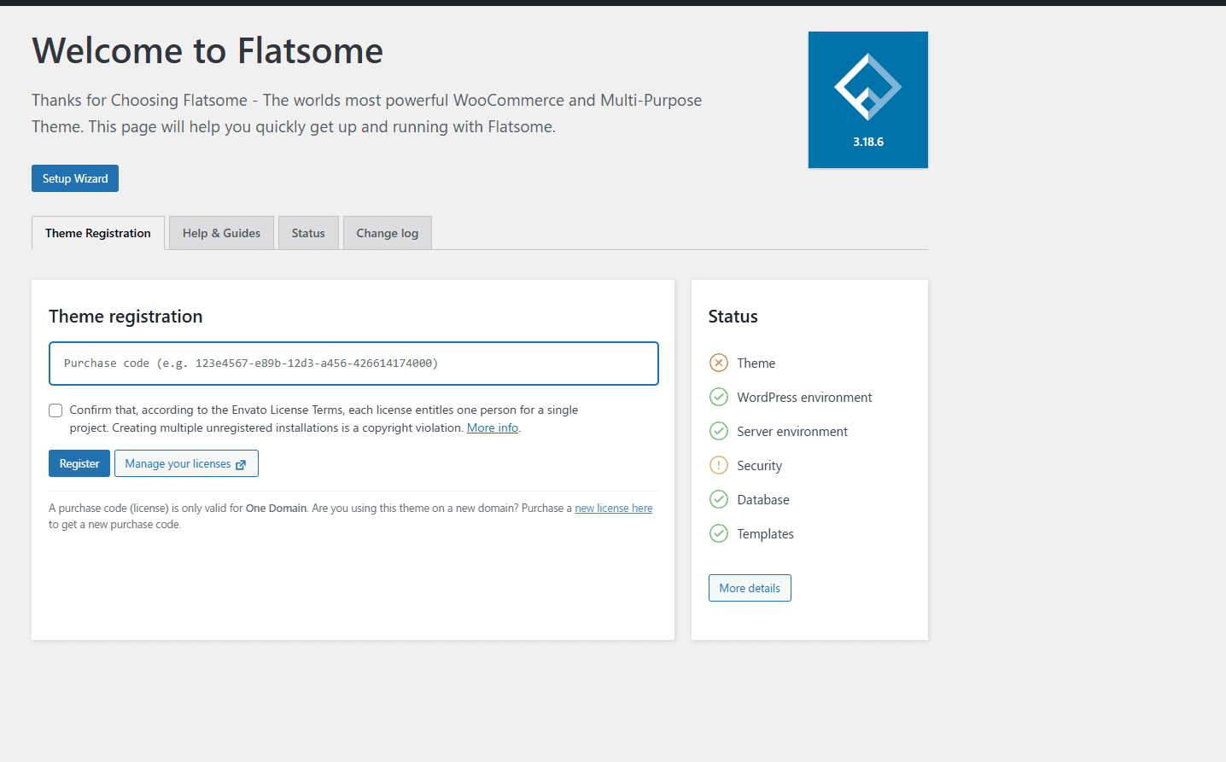1226x762 pixels.
Task: Click the Server environment checkmark icon
Action: (719, 431)
